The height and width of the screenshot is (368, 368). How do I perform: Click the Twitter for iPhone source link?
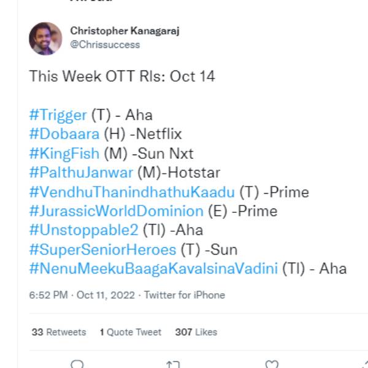coord(185,295)
